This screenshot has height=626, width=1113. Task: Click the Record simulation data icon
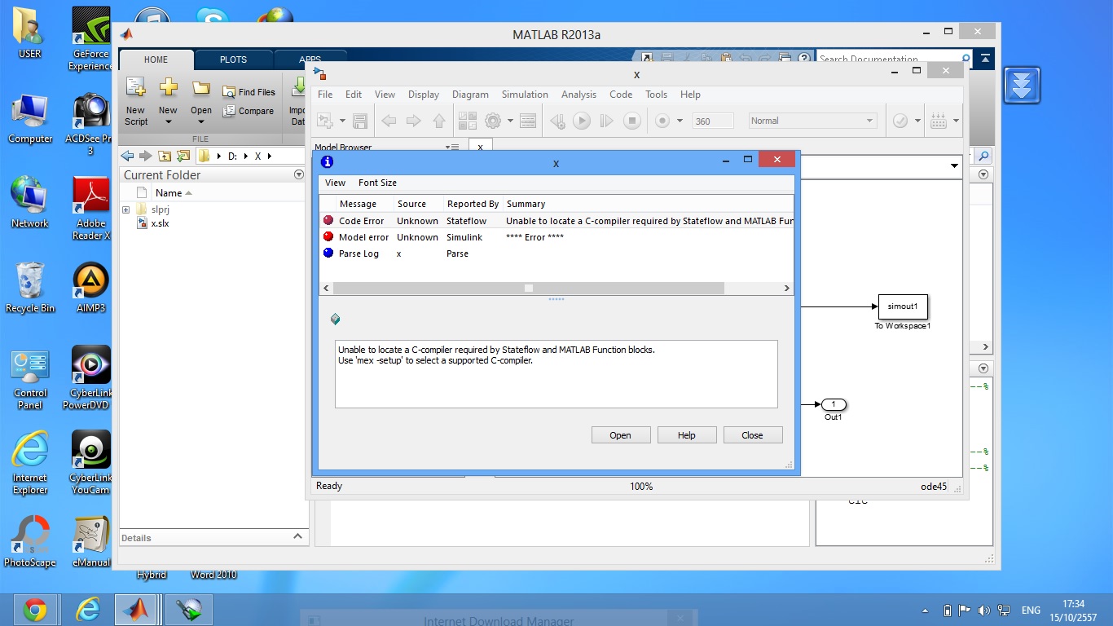click(x=662, y=121)
